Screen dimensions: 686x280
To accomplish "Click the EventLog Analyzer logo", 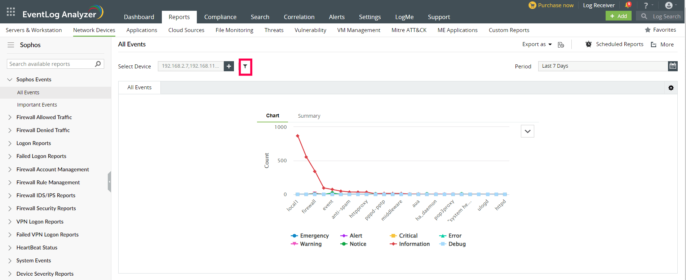I will [63, 13].
